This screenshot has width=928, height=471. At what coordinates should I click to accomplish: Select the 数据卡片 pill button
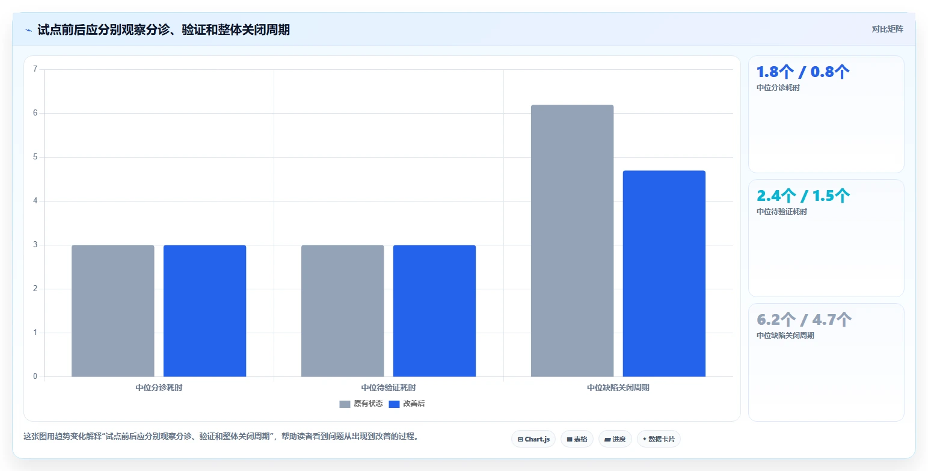pyautogui.click(x=659, y=439)
